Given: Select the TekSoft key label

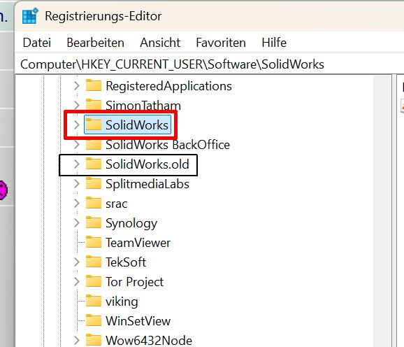Looking at the screenshot, I should pos(126,262).
